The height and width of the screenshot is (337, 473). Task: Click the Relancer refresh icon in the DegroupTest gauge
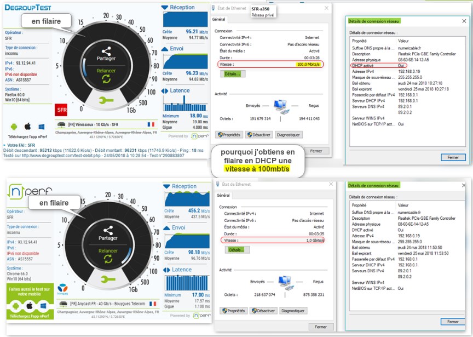[106, 79]
